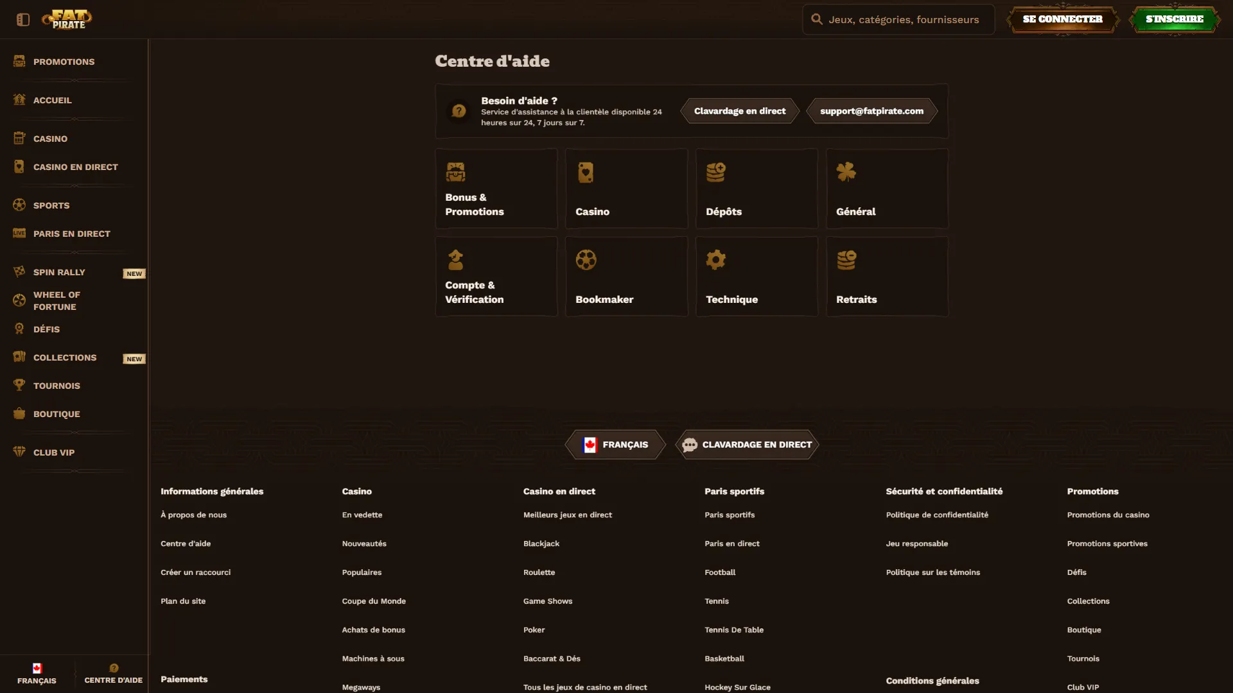Open Politique sur les témoins link
1233x693 pixels.
tap(933, 572)
